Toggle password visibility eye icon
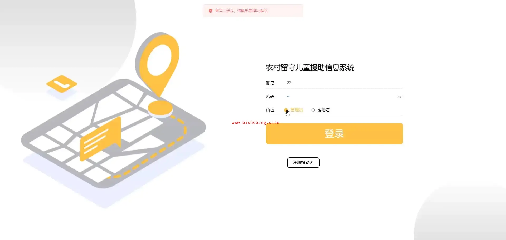 (x=400, y=97)
